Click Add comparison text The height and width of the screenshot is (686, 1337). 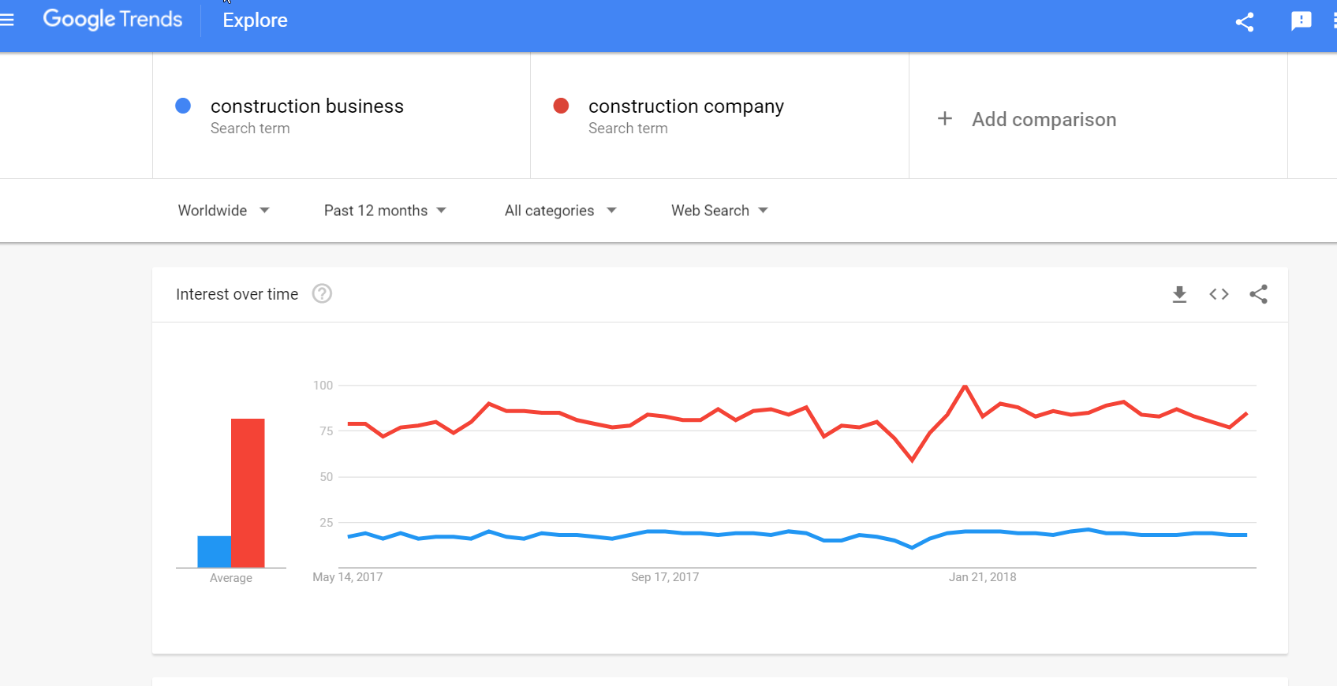(1044, 119)
